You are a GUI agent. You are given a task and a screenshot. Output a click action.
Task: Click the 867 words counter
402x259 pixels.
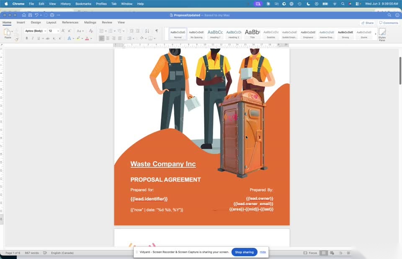pyautogui.click(x=32, y=253)
